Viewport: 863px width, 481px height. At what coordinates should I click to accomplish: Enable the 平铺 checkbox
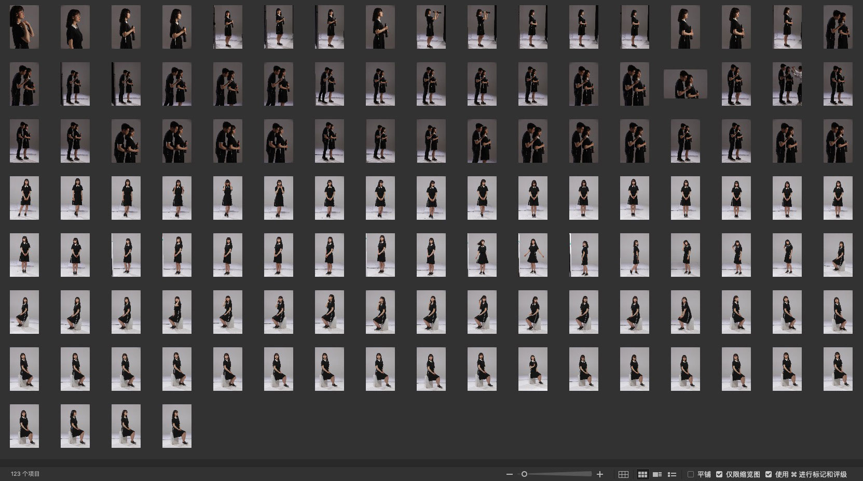tap(691, 474)
